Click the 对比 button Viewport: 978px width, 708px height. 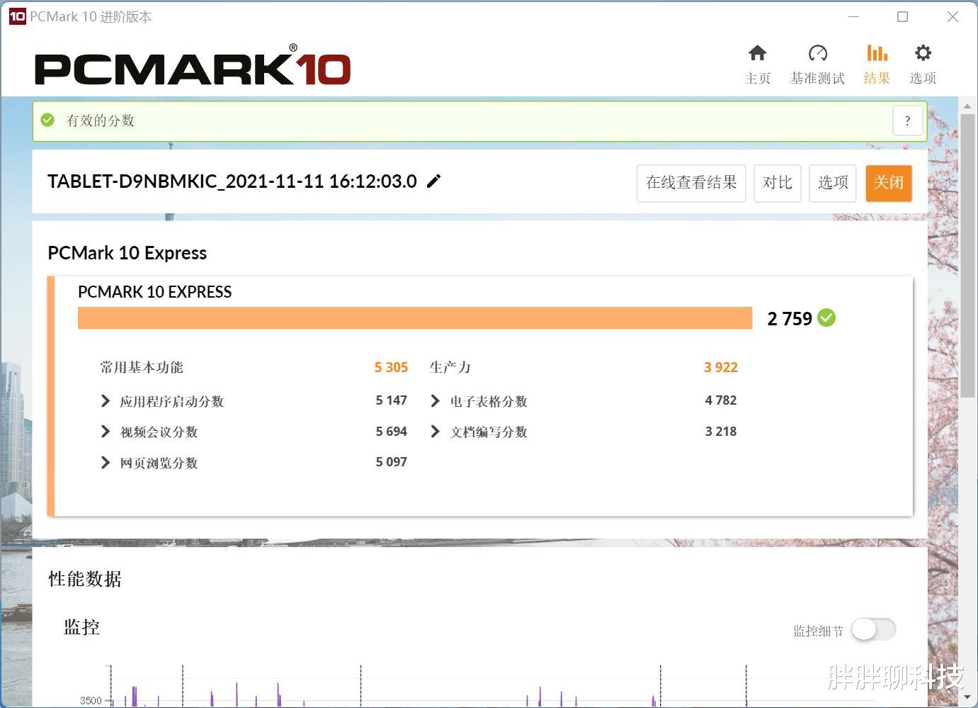click(x=777, y=183)
